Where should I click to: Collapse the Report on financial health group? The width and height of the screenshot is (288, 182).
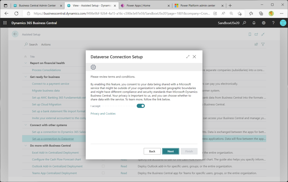tap(26, 63)
